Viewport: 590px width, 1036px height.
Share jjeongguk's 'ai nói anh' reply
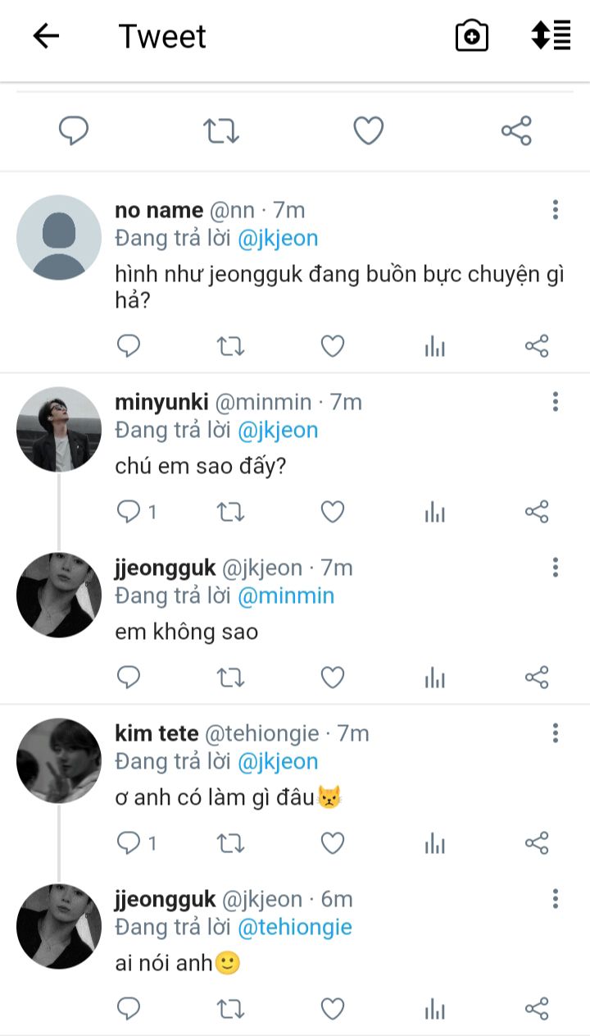[537, 1009]
